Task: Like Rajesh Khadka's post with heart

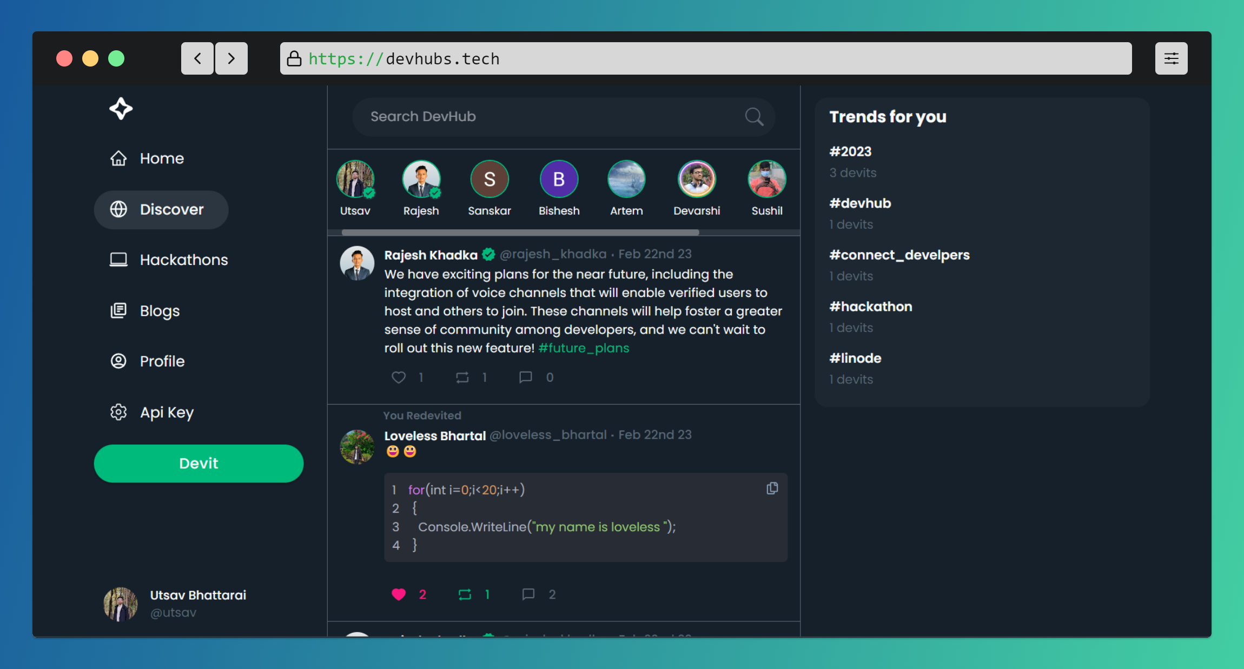Action: [399, 377]
